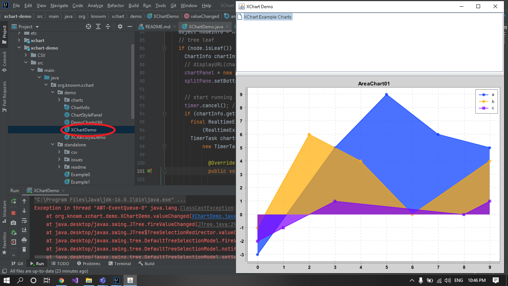The height and width of the screenshot is (286, 508).
Task: Hide the Project tool window
Action: (x=130, y=26)
